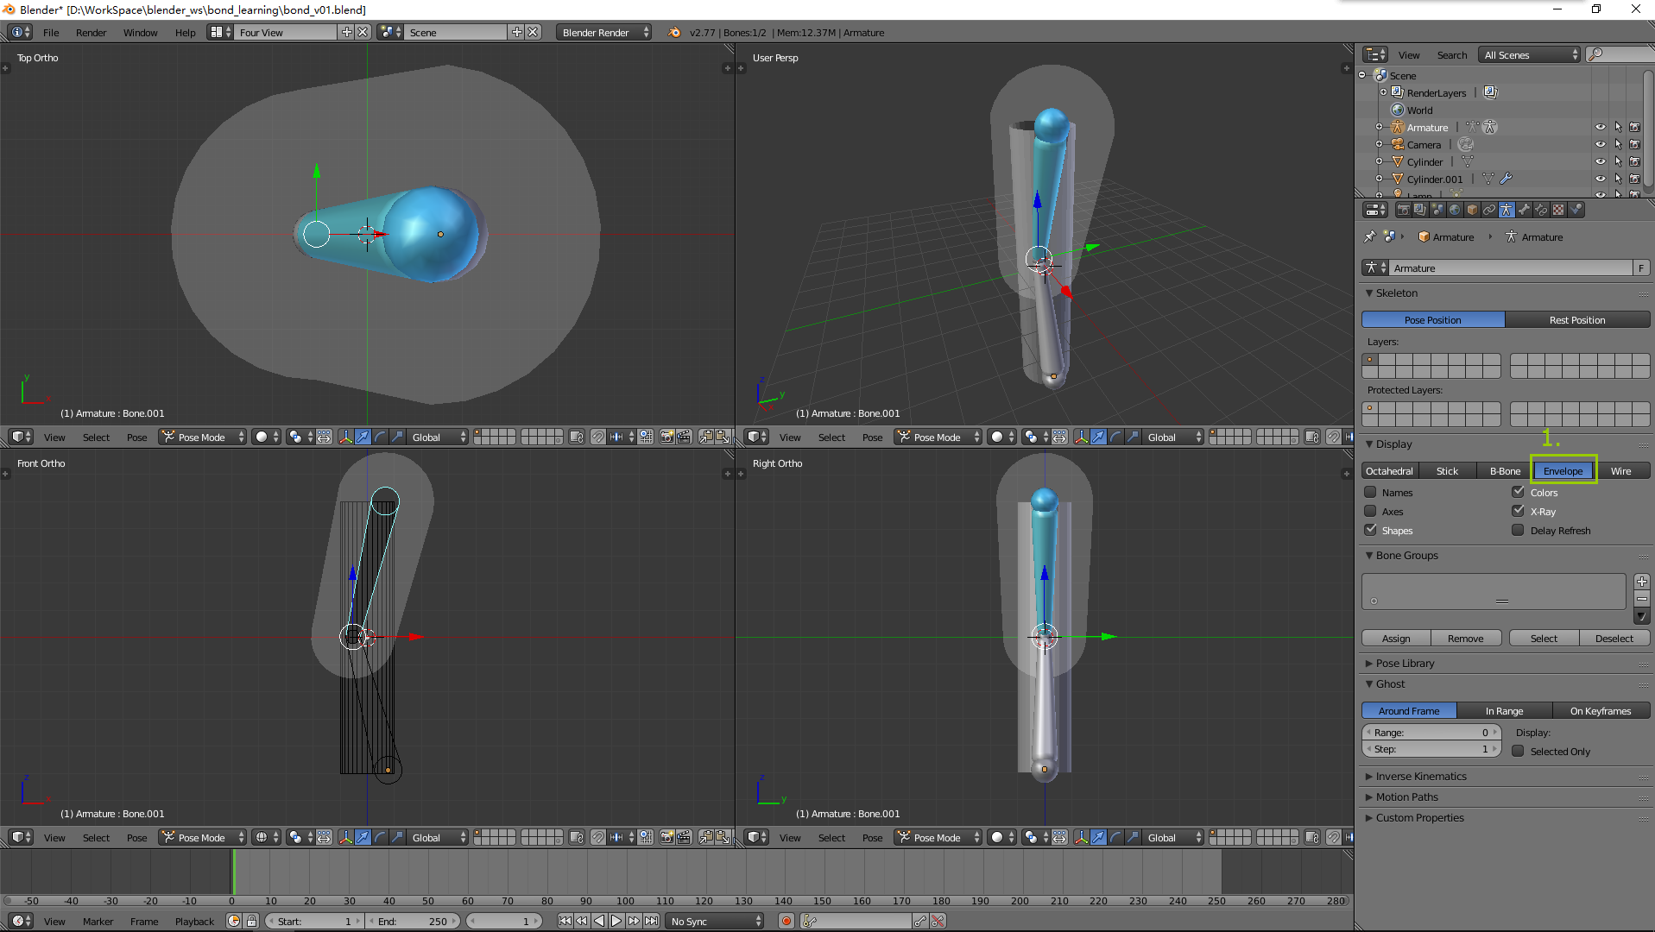
Task: Enable the Selected Only checkbox
Action: point(1518,751)
